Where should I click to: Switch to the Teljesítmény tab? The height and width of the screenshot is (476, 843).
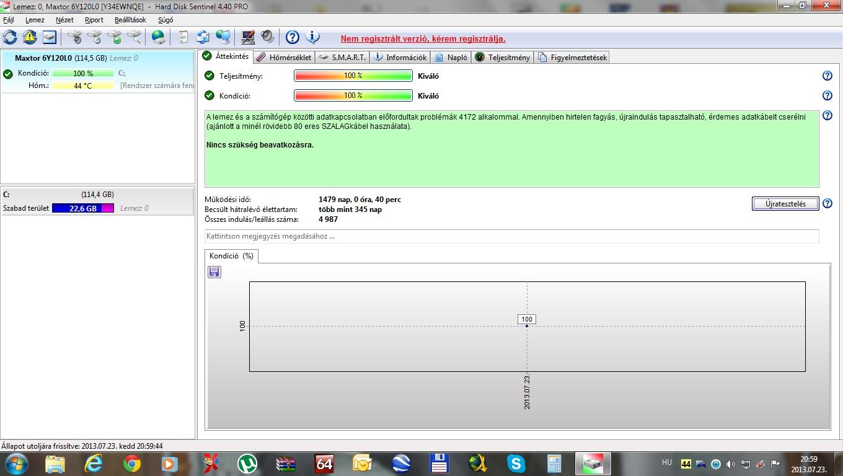coord(503,57)
